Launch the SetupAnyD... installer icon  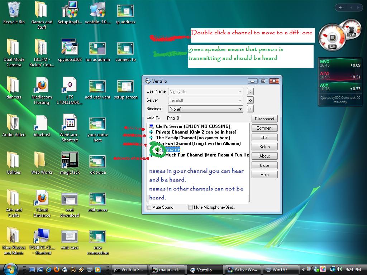tap(70, 13)
